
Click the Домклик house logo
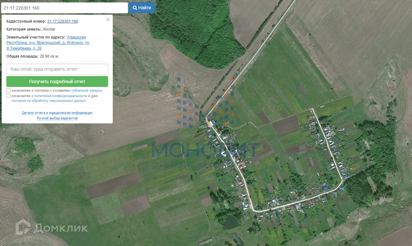pos(23,227)
